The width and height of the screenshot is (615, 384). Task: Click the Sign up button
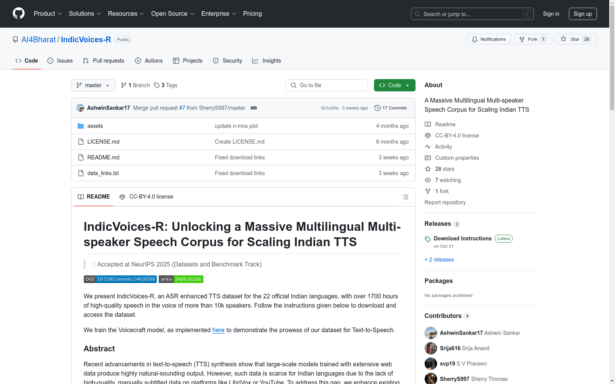coord(583,14)
